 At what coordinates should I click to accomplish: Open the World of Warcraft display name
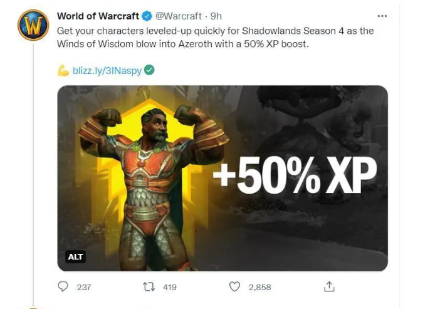(x=98, y=16)
